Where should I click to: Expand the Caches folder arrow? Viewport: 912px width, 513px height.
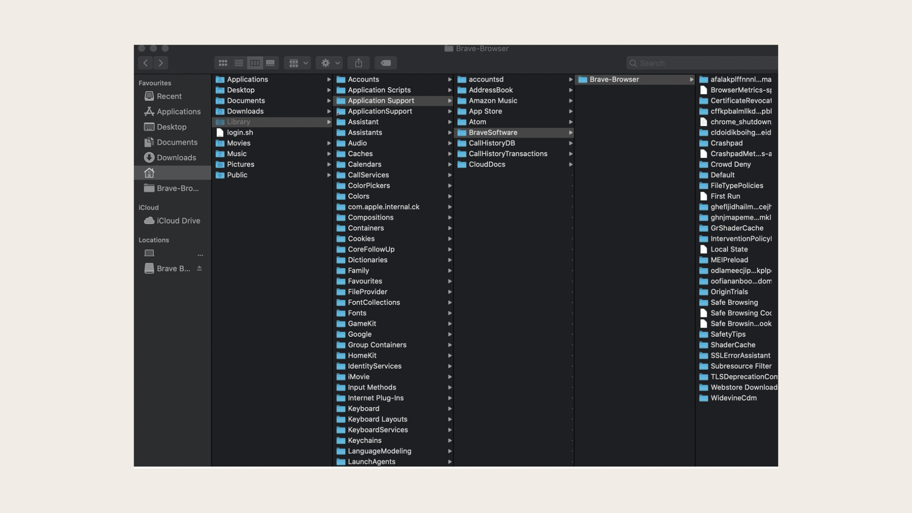tap(450, 154)
